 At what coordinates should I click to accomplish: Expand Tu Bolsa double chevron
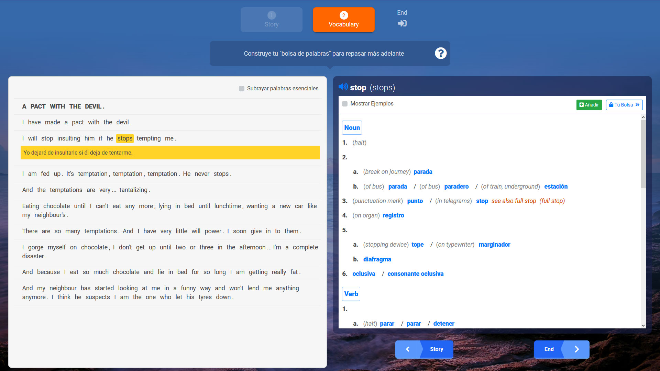coord(637,105)
